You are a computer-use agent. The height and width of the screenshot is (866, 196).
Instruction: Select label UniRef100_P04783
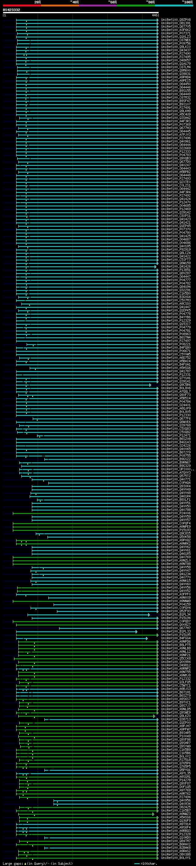(175, 155)
